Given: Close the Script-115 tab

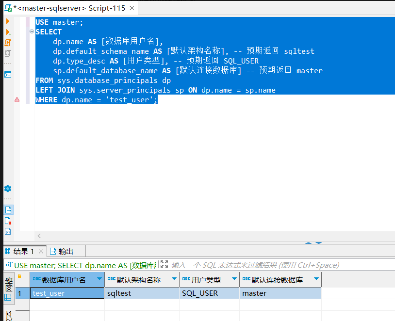Looking at the screenshot, I should point(132,8).
